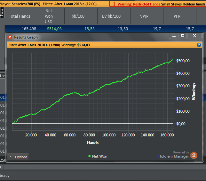This screenshot has height=181, width=206.
Task: Sort by Total Hands column header
Action: 20,16
